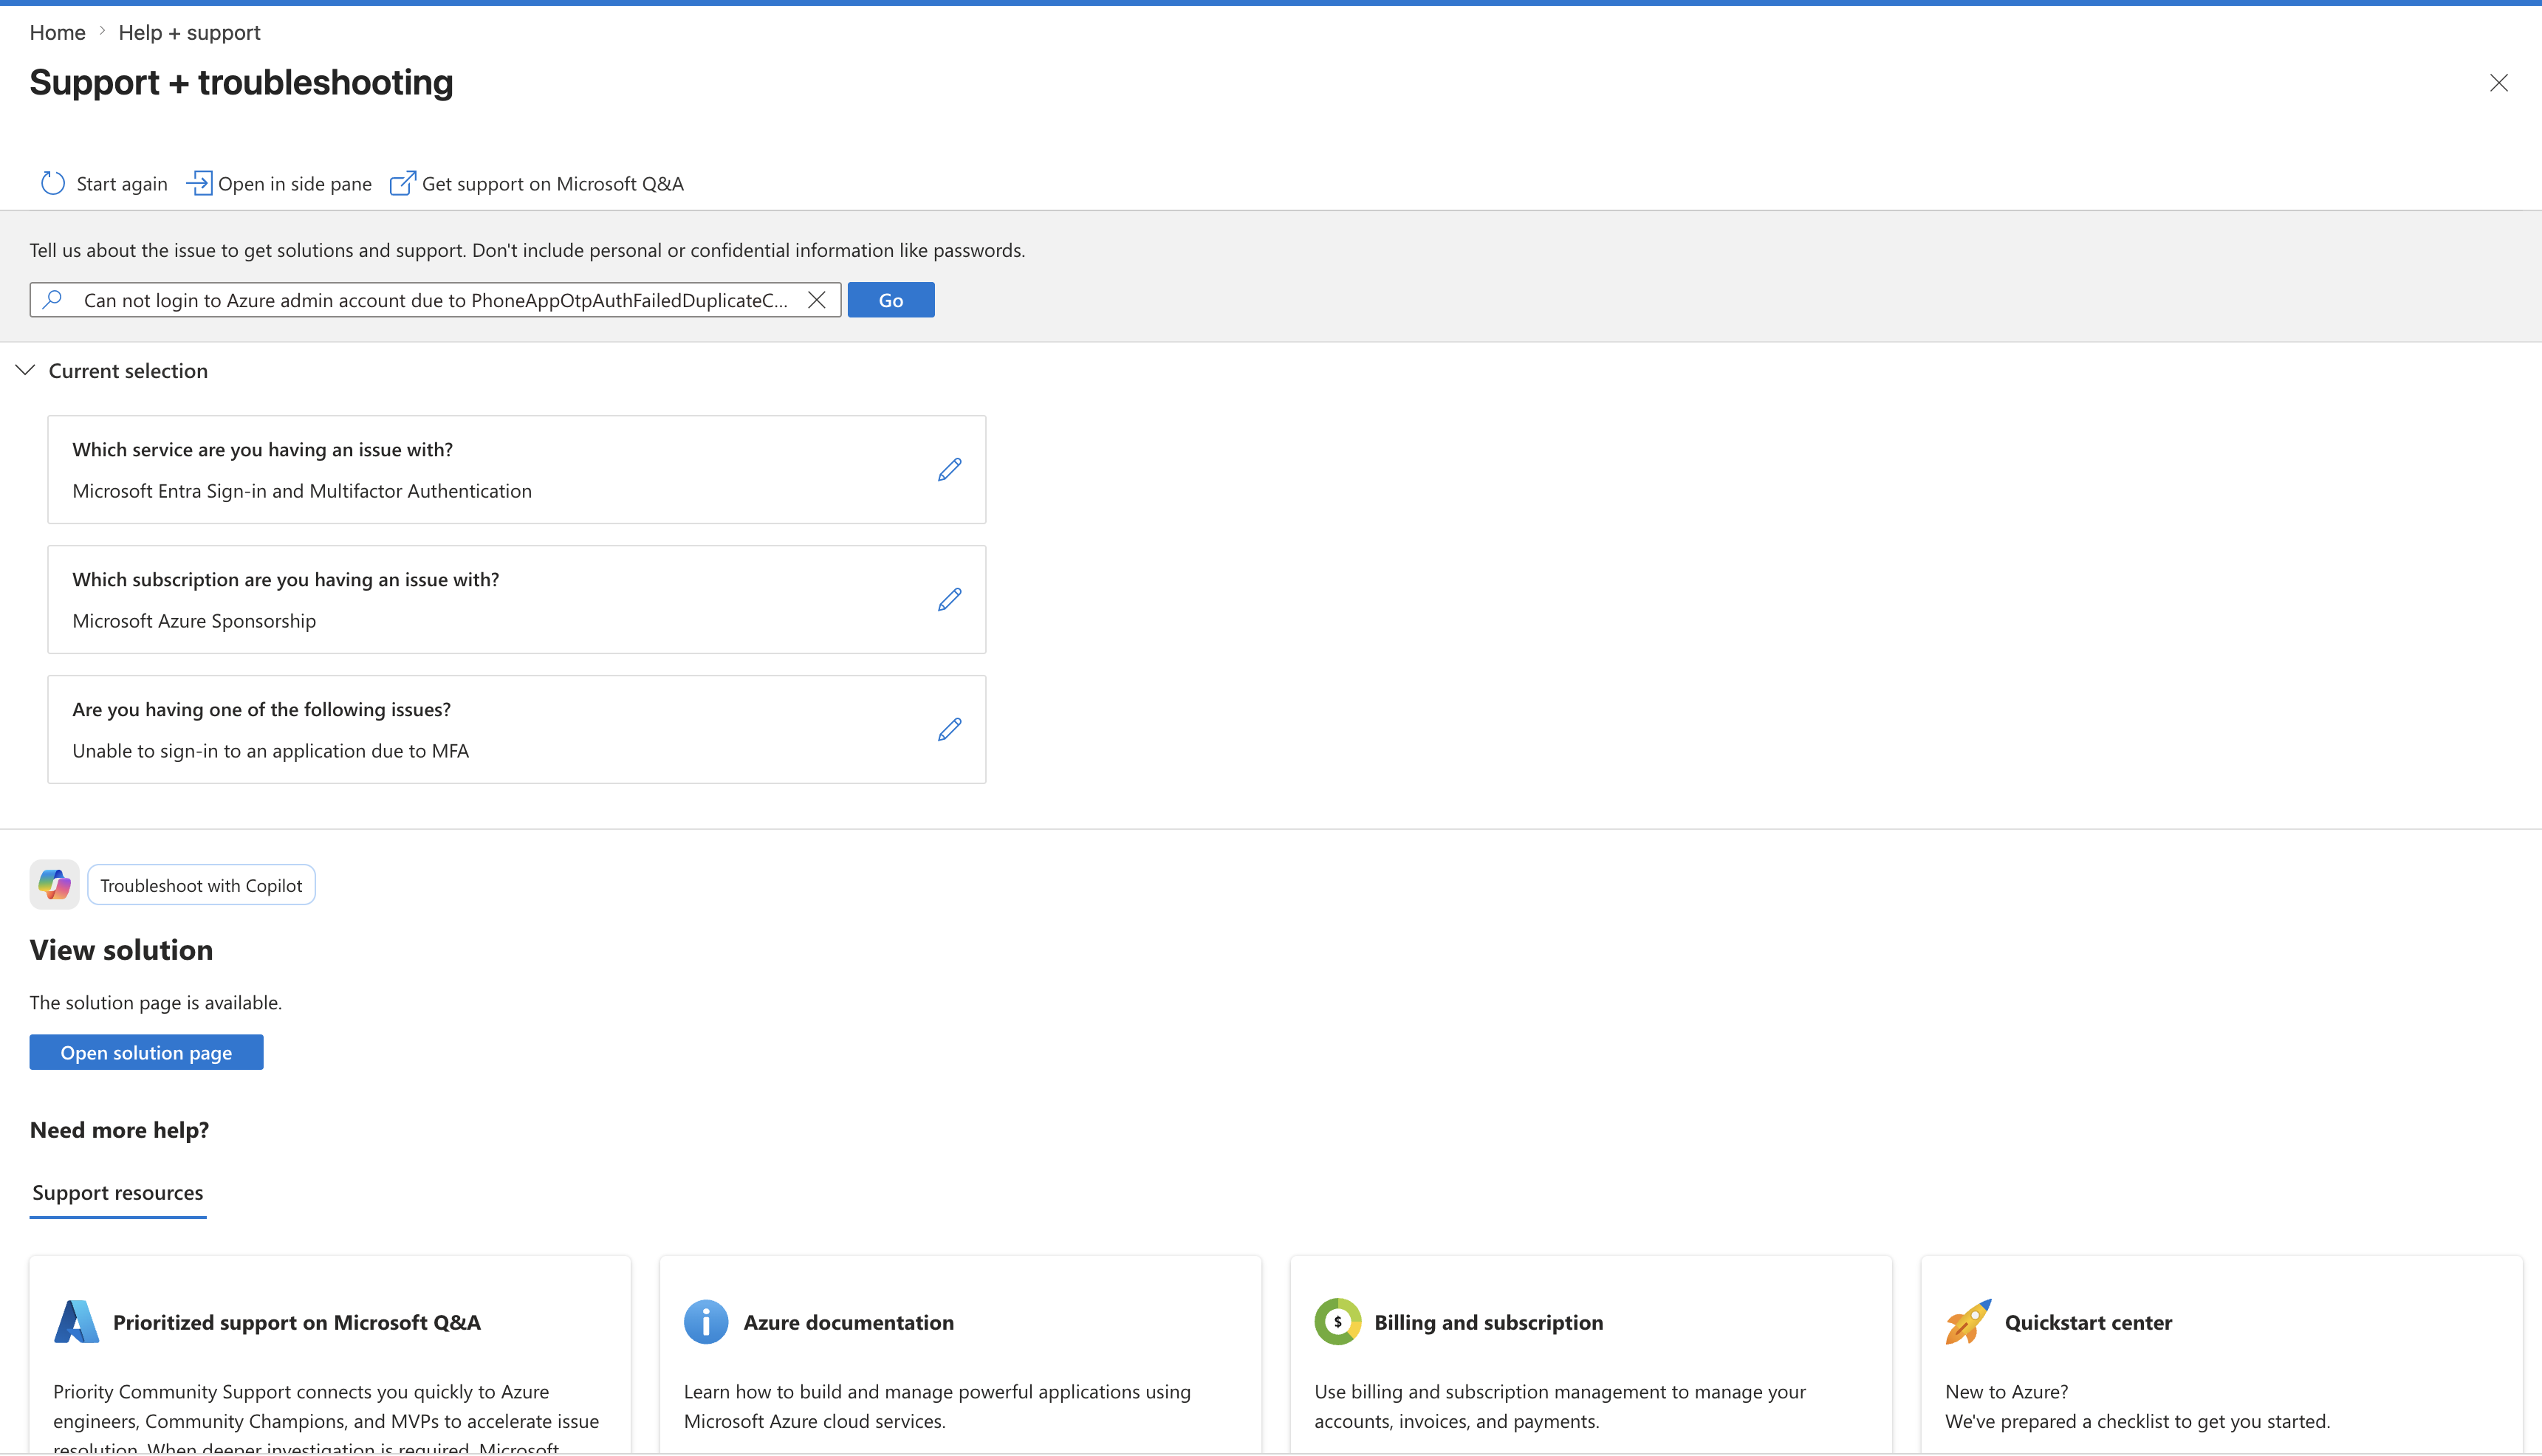Click 'Which service are you having an issue with?'
This screenshot has height=1456, width=2542.
(263, 450)
